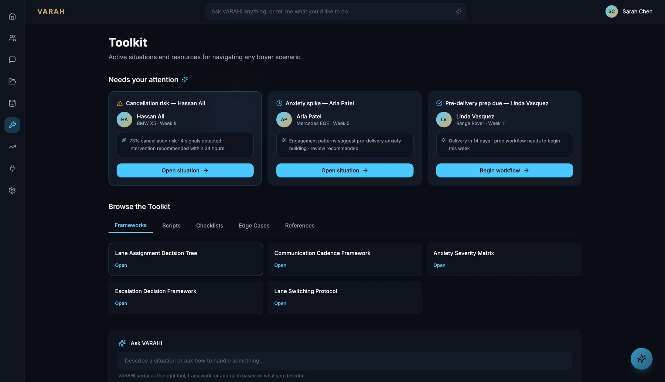
Task: Click the sparkle icon next to Ask VARAHI heading
Action: point(122,343)
